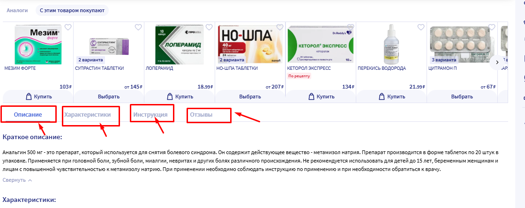Add Супрастин таблетки to favorites
The height and width of the screenshot is (208, 525).
[138, 28]
